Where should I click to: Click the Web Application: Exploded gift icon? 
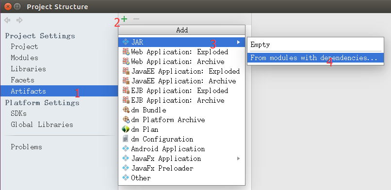click(126, 52)
